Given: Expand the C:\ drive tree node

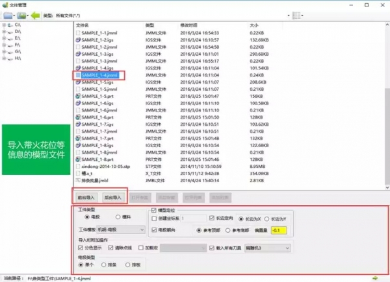Looking at the screenshot, I should [5, 25].
